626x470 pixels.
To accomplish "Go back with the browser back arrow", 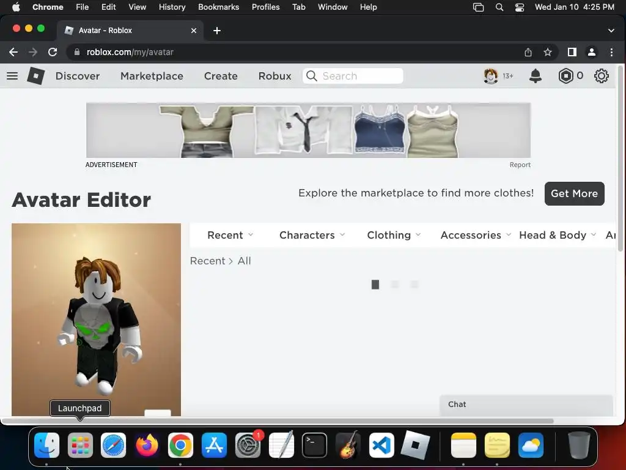I will (13, 52).
